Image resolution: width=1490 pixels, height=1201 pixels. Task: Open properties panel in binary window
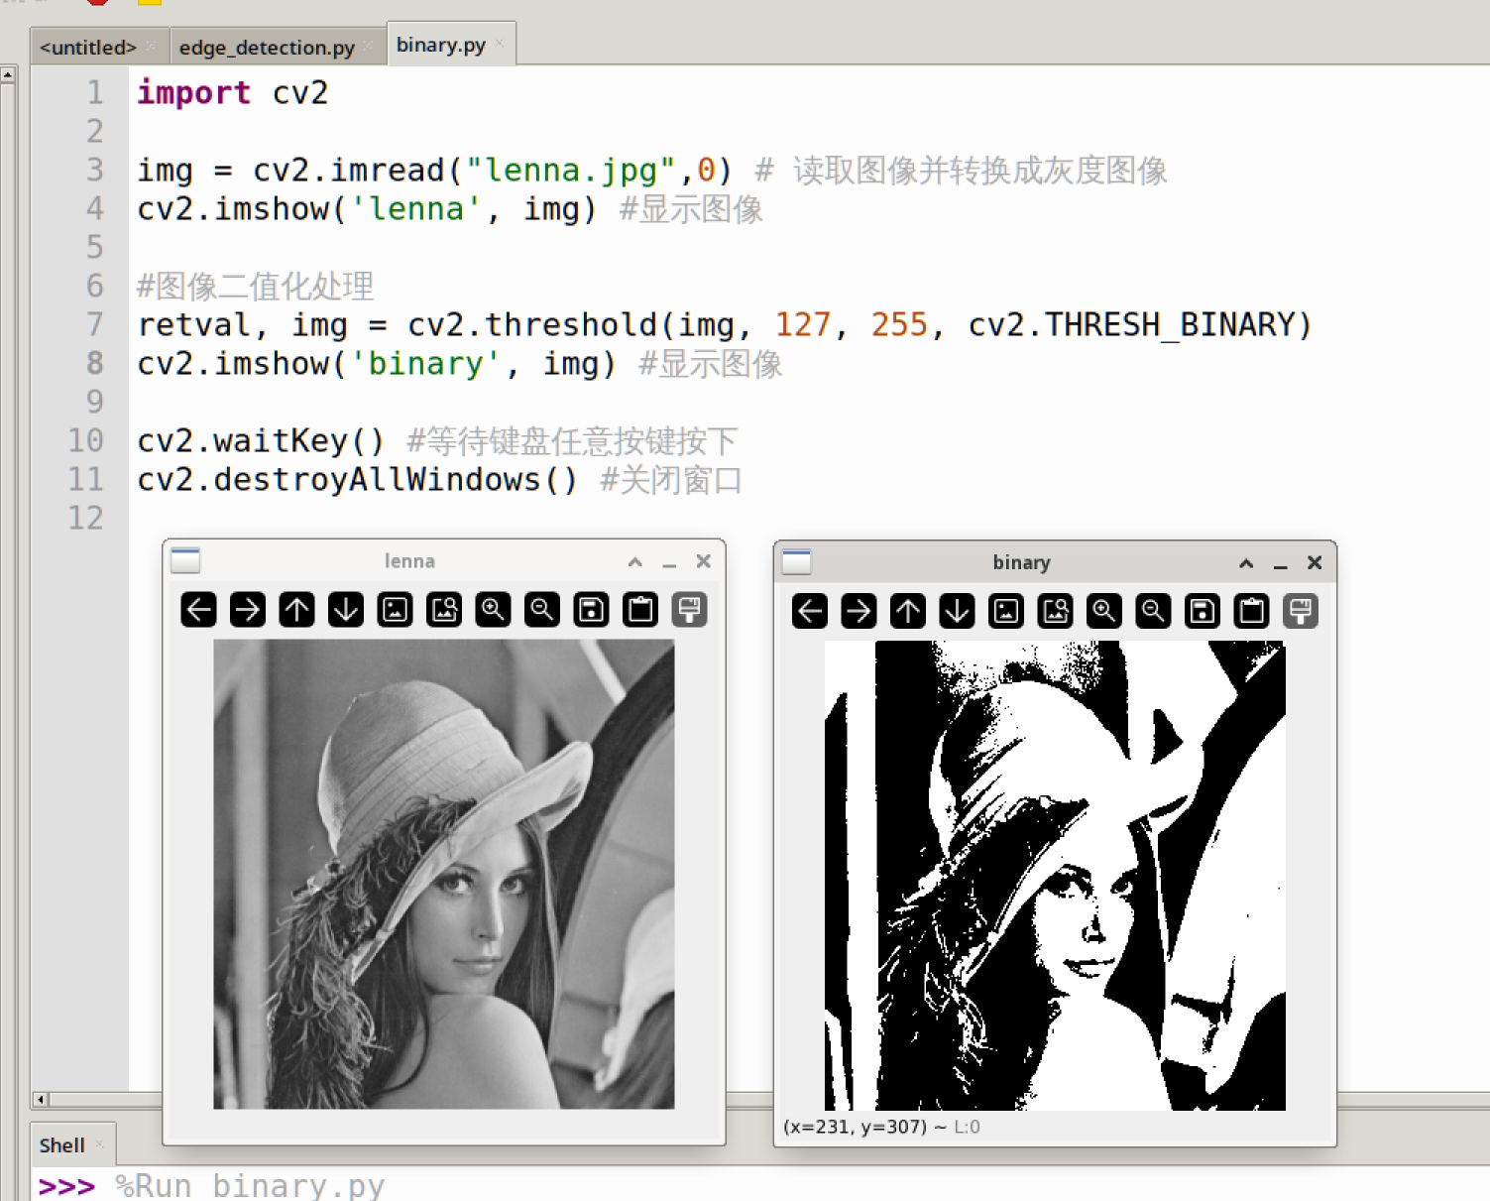coord(1301,611)
